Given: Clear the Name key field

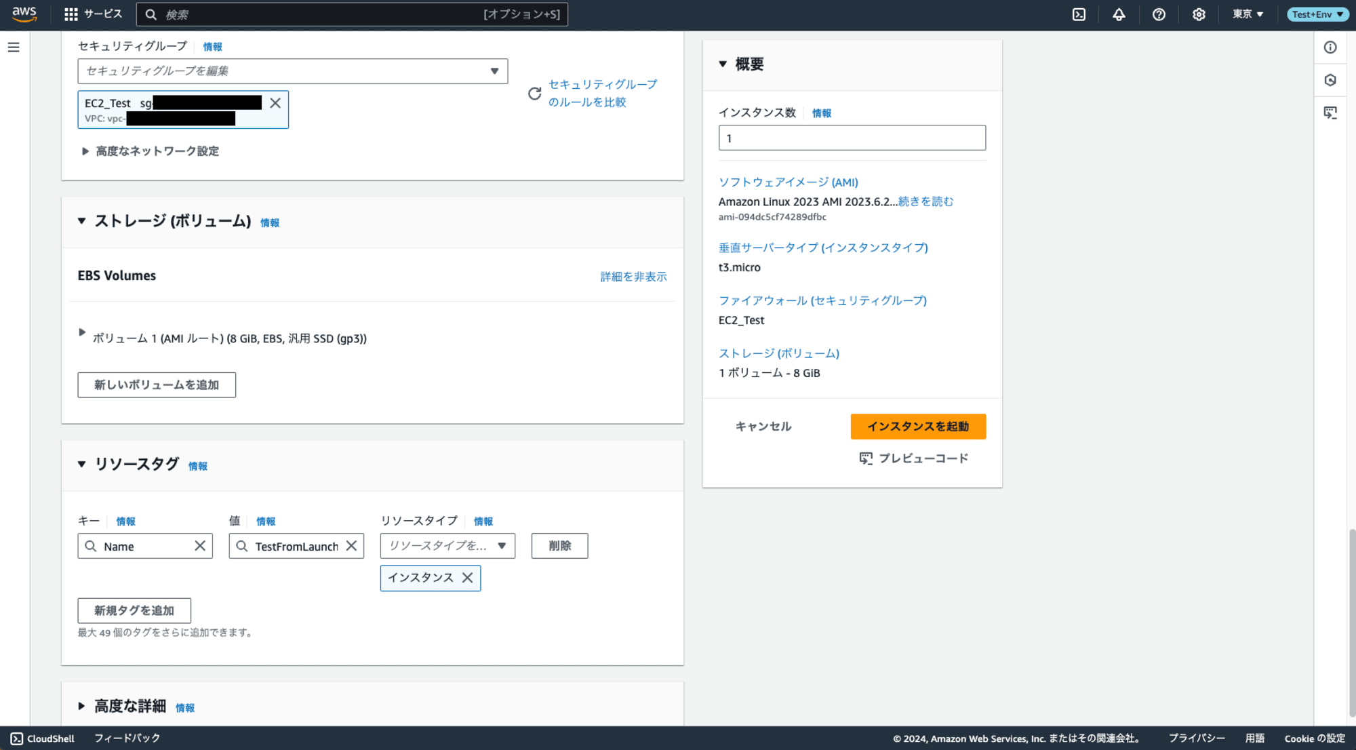Looking at the screenshot, I should [x=200, y=546].
